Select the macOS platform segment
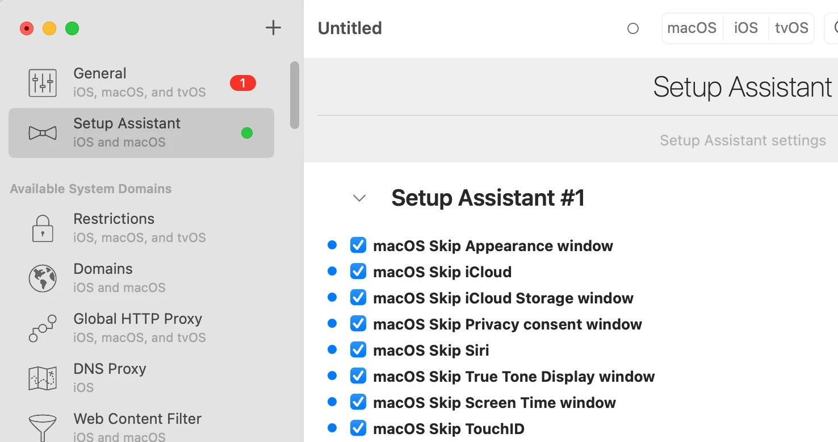The image size is (838, 442). click(x=692, y=28)
